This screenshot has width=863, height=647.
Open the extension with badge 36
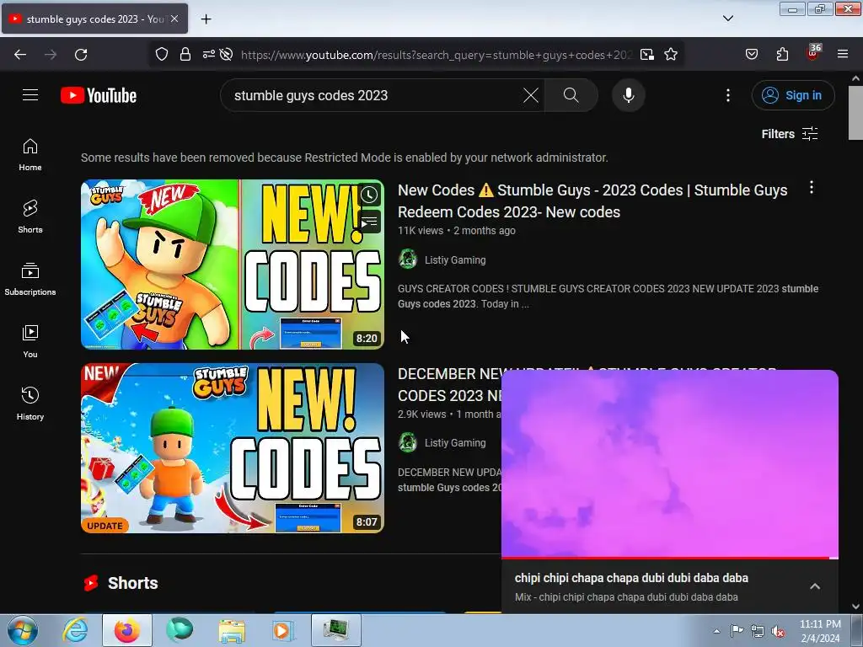(x=813, y=53)
